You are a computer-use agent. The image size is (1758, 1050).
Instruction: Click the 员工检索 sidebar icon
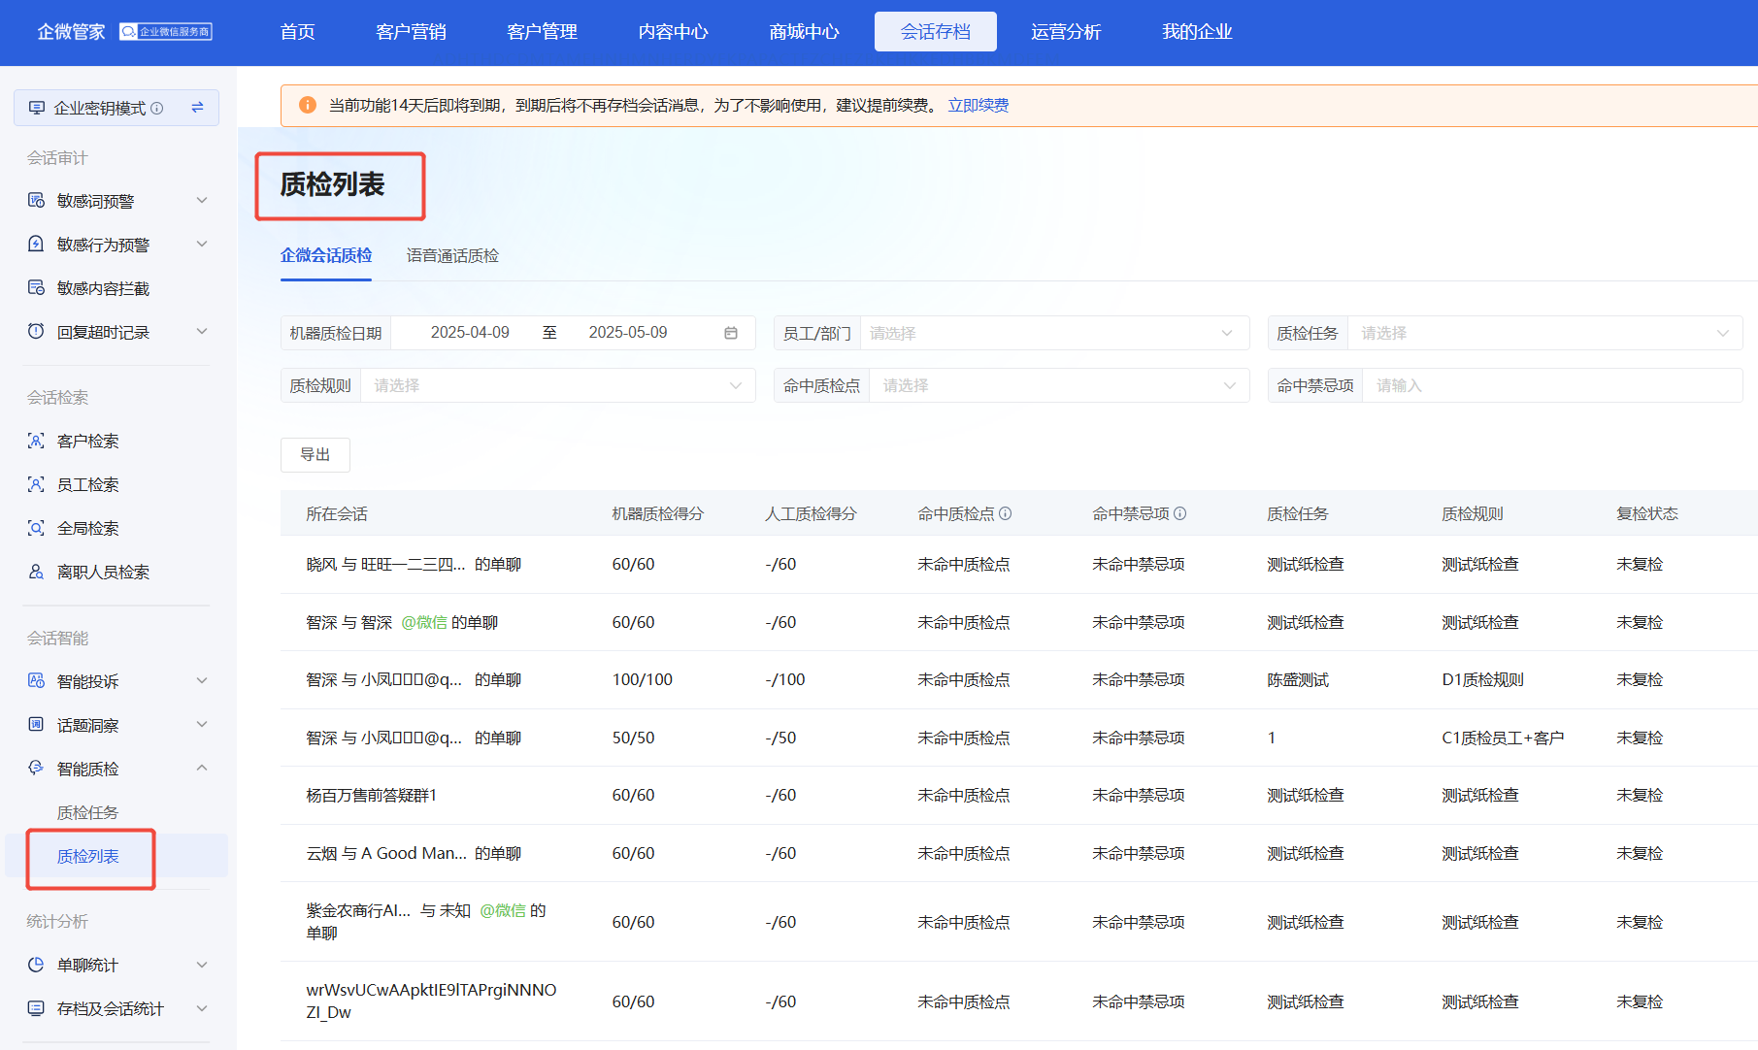pyautogui.click(x=36, y=484)
